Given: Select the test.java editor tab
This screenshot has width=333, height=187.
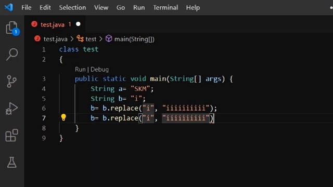Looking at the screenshot, I should (x=56, y=24).
